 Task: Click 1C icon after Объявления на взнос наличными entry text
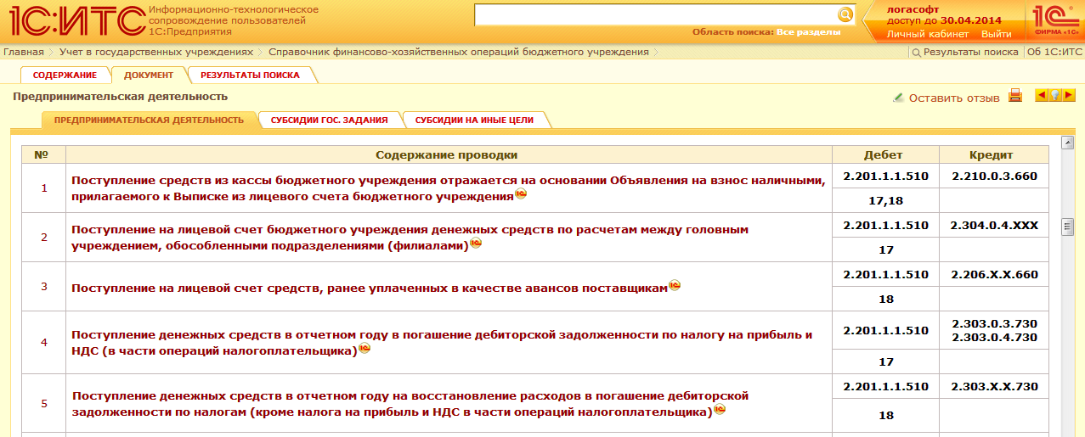521,194
